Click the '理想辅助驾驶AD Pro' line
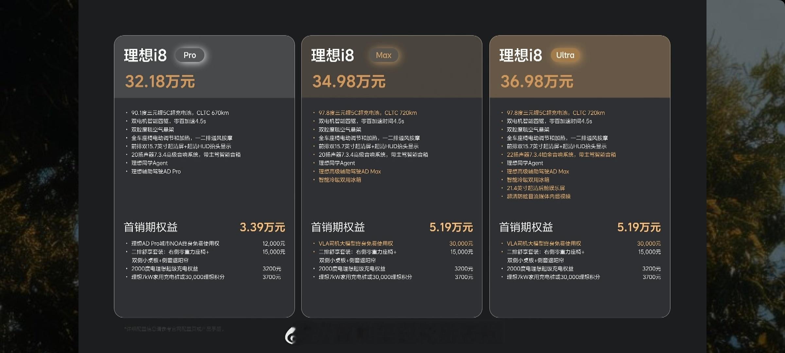785x353 pixels. point(156,172)
